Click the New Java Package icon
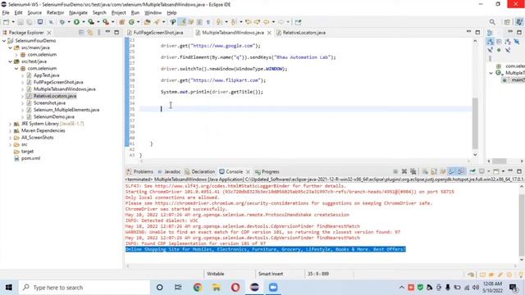This screenshot has height=295, width=525. pyautogui.click(x=122, y=22)
